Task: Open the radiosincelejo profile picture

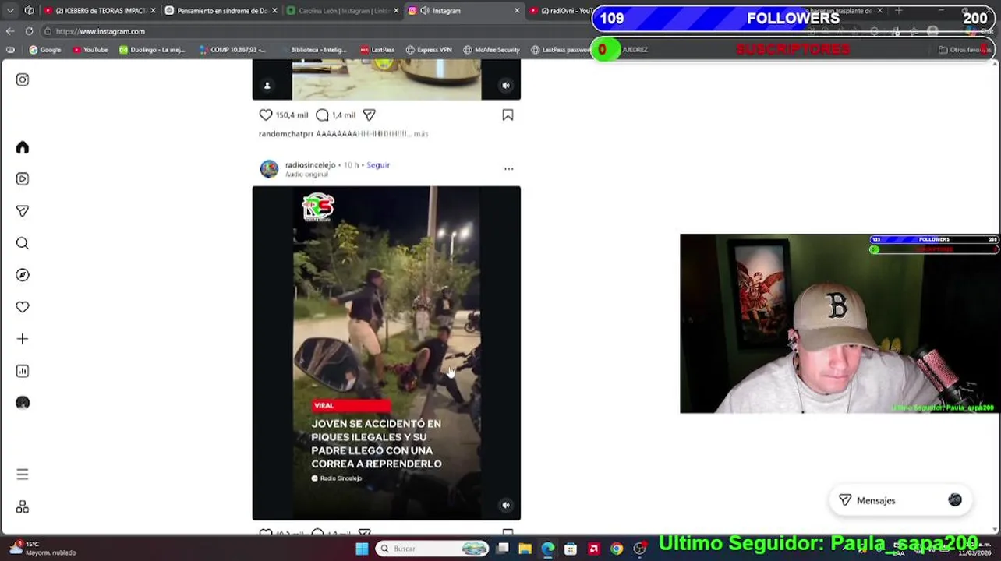Action: (269, 169)
